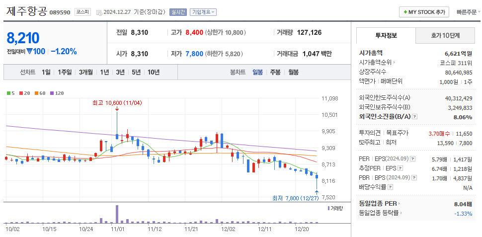Click the 52주 최고/최저 value 13,590 | 7,800
The width and height of the screenshot is (482, 237).
(455, 143)
